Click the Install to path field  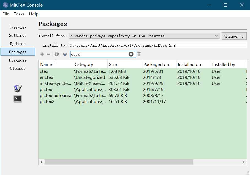point(158,45)
